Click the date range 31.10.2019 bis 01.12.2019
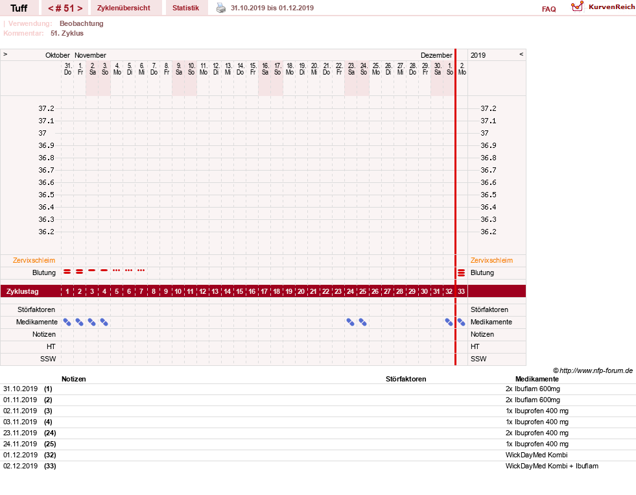636x495 pixels. [272, 8]
